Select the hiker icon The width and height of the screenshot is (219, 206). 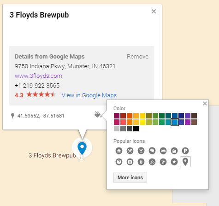(141, 162)
